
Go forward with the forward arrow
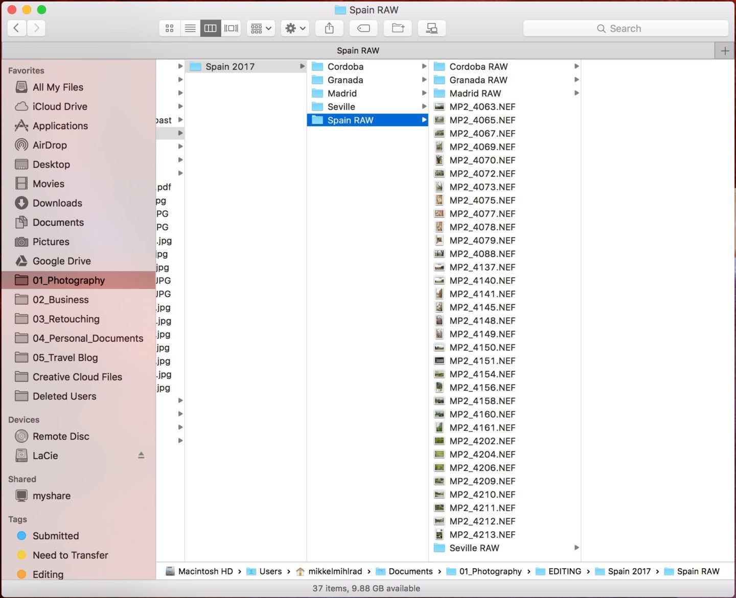[x=36, y=28]
